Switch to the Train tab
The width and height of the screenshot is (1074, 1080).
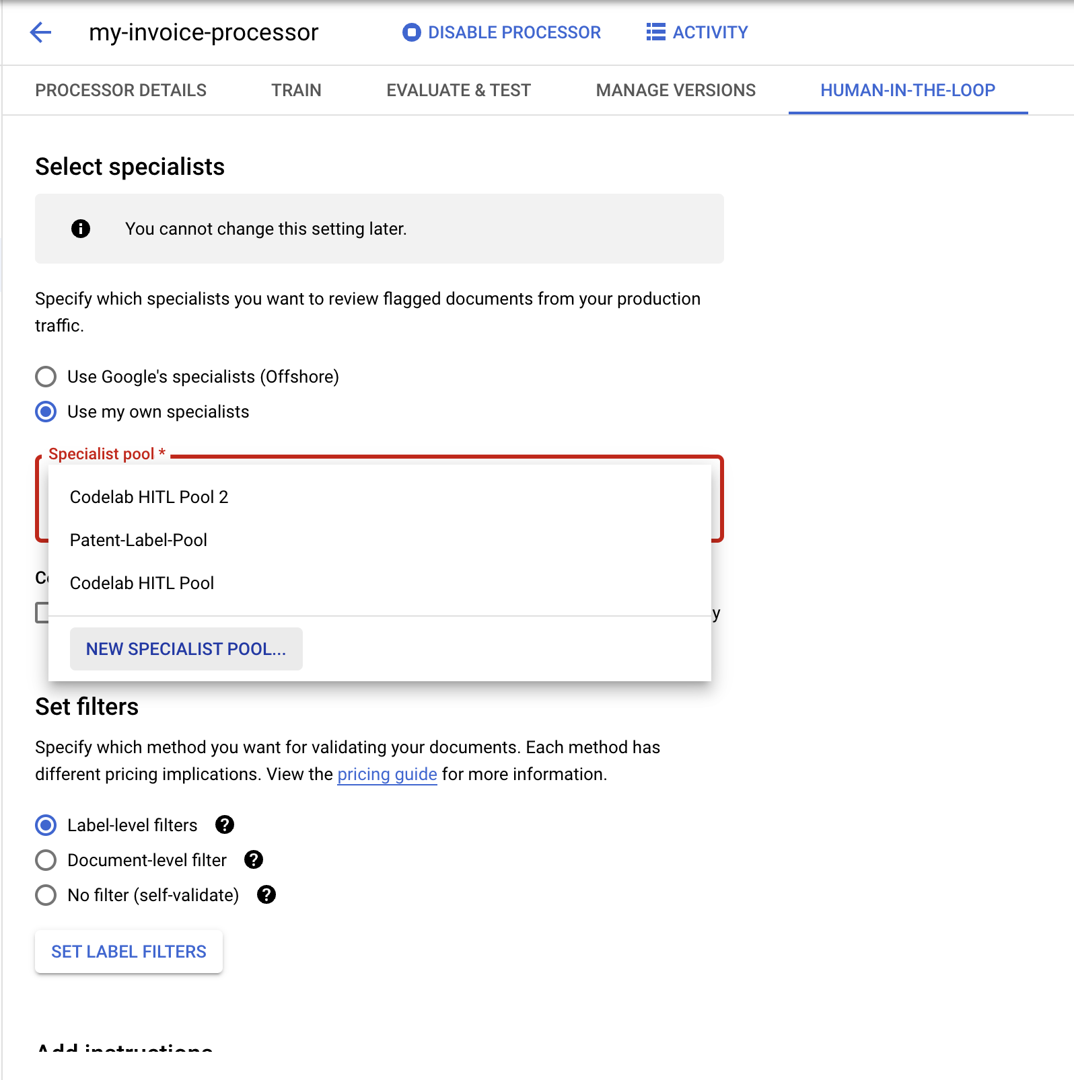(296, 90)
